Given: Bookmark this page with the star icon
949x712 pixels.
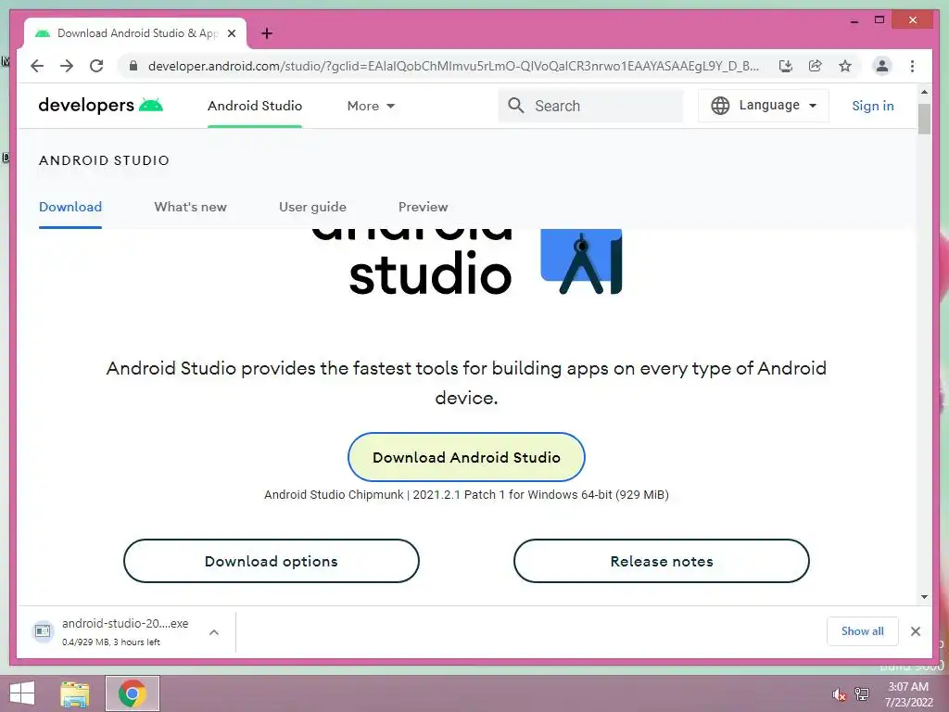Looking at the screenshot, I should [845, 66].
